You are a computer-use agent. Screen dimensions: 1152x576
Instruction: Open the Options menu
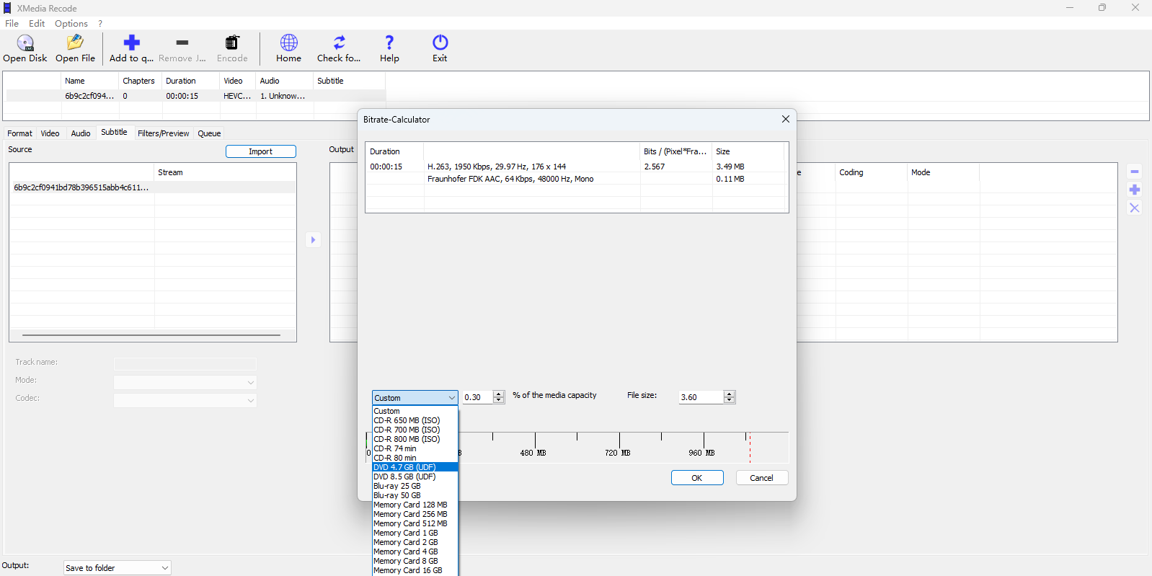(71, 24)
